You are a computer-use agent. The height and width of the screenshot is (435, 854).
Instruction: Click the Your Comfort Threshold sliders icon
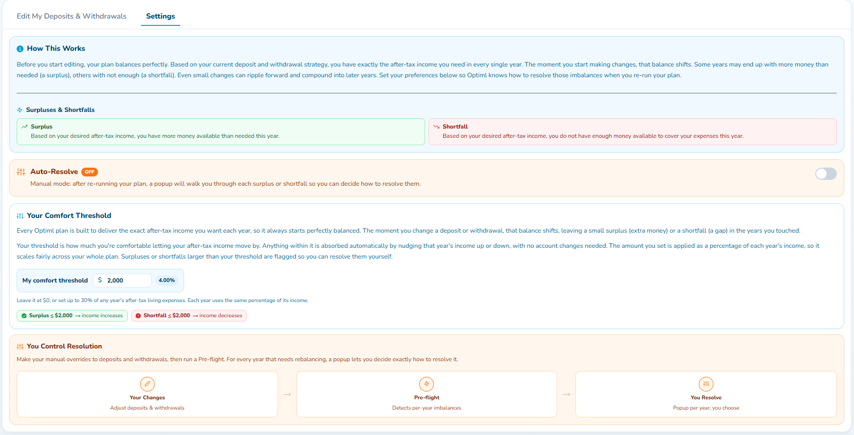(x=20, y=216)
